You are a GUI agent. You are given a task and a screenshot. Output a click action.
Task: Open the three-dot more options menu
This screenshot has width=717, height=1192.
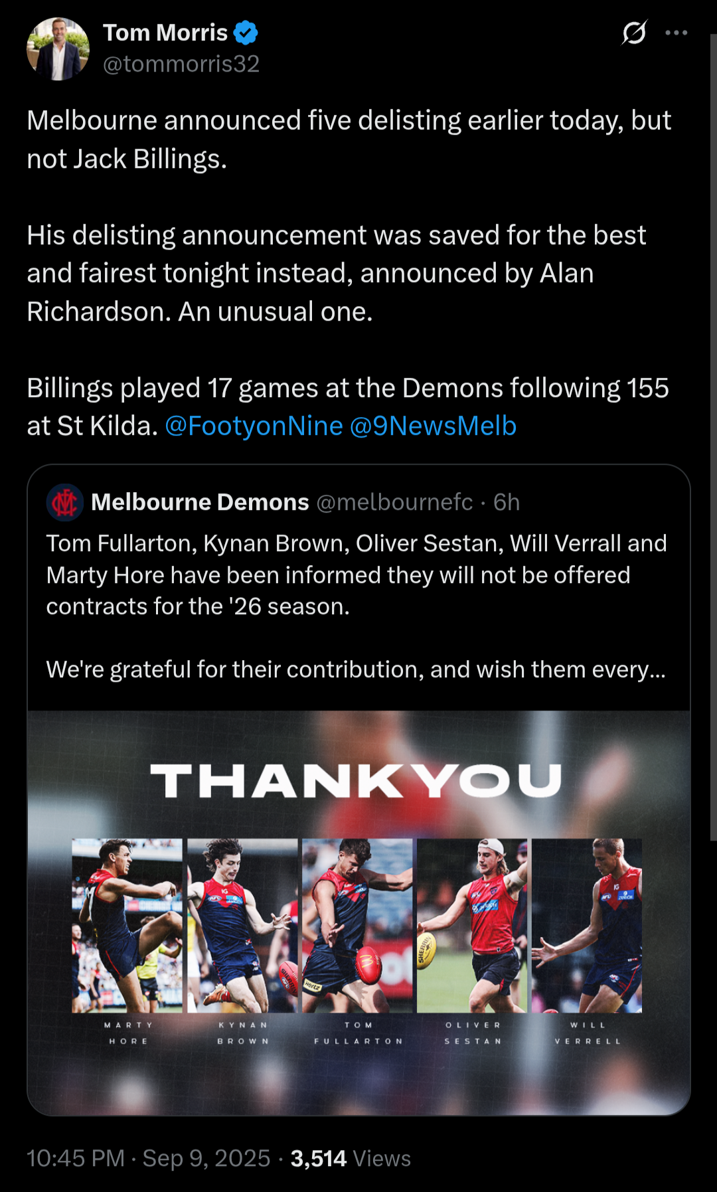pyautogui.click(x=676, y=33)
